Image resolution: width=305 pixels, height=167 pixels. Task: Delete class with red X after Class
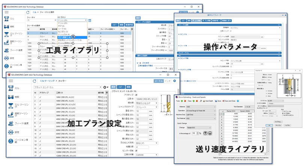[x=197, y=101]
